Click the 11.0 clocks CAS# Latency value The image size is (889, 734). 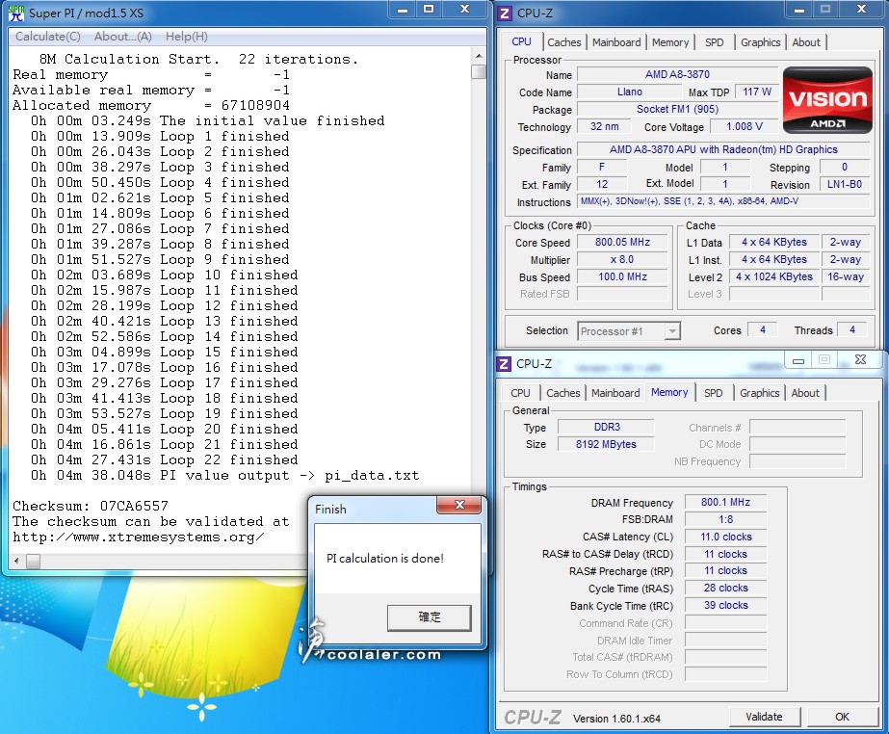725,537
